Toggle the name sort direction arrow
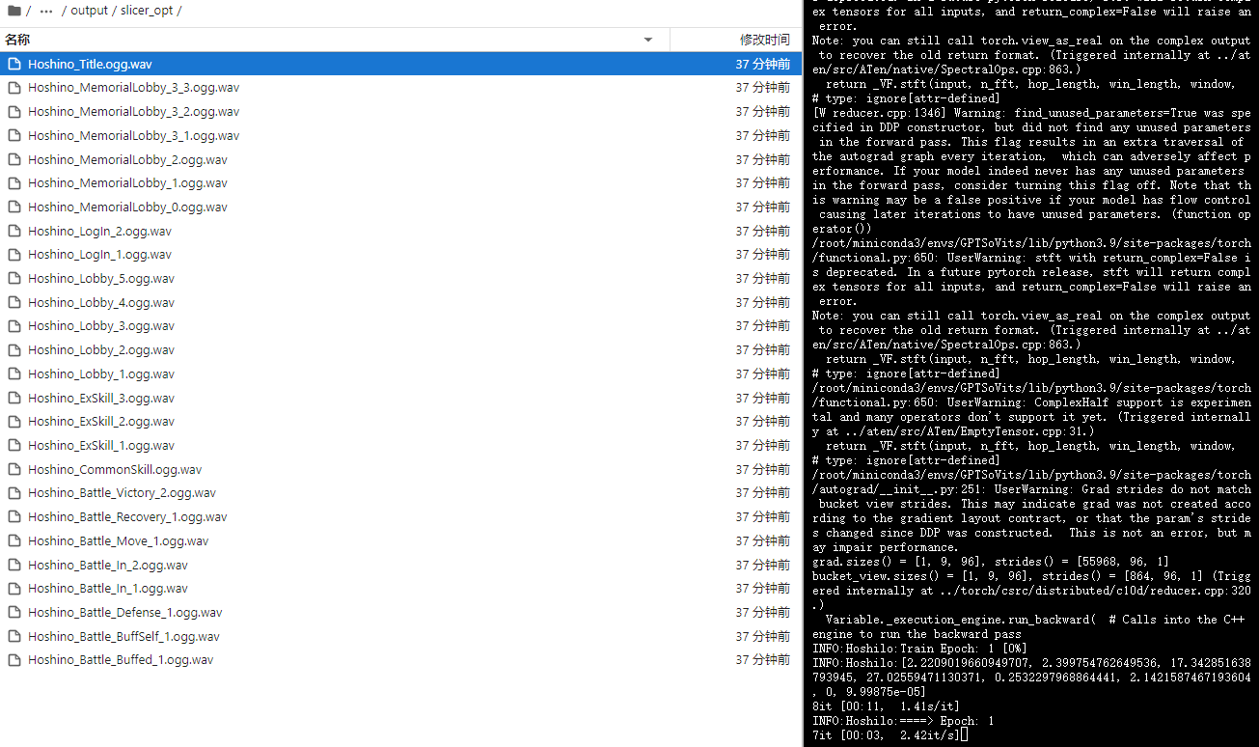Image resolution: width=1259 pixels, height=747 pixels. click(x=648, y=40)
